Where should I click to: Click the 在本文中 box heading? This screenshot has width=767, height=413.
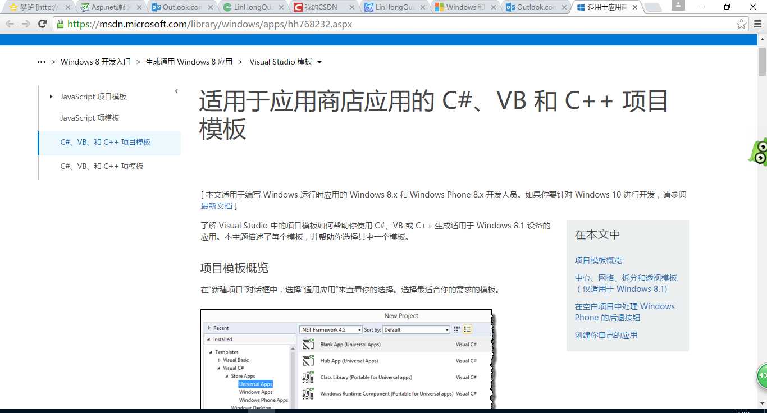(x=597, y=235)
